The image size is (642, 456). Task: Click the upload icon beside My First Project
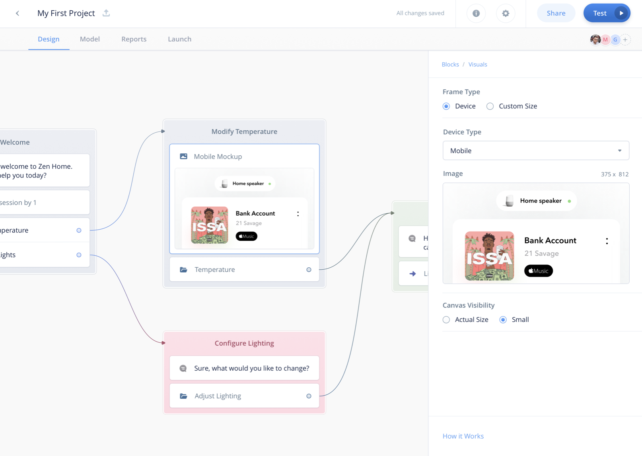coord(106,13)
